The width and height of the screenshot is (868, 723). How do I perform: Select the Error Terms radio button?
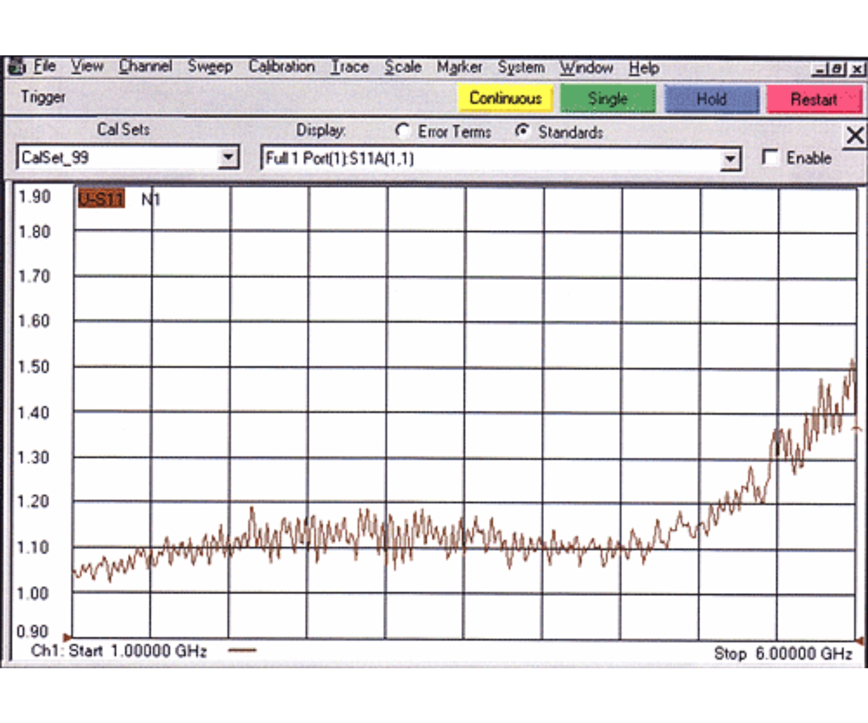tap(402, 131)
